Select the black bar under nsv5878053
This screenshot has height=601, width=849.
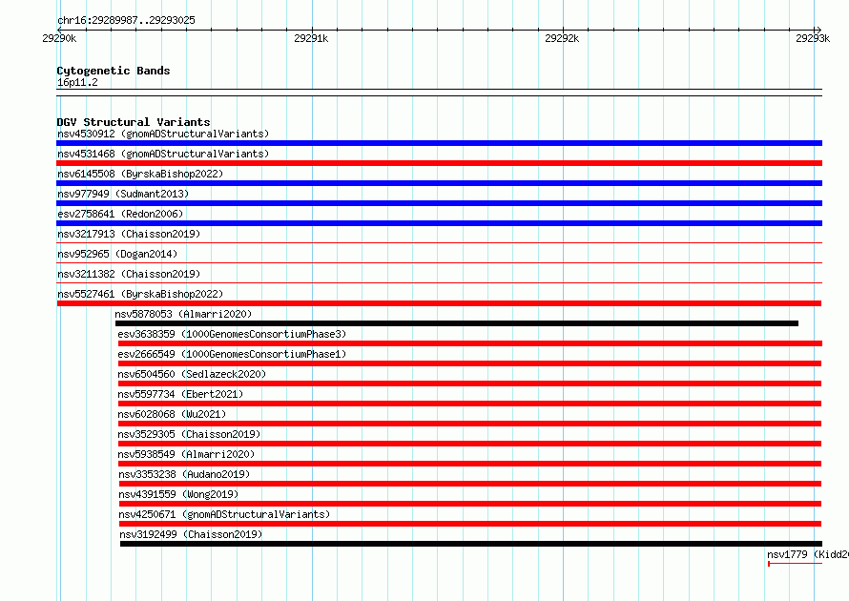point(457,323)
